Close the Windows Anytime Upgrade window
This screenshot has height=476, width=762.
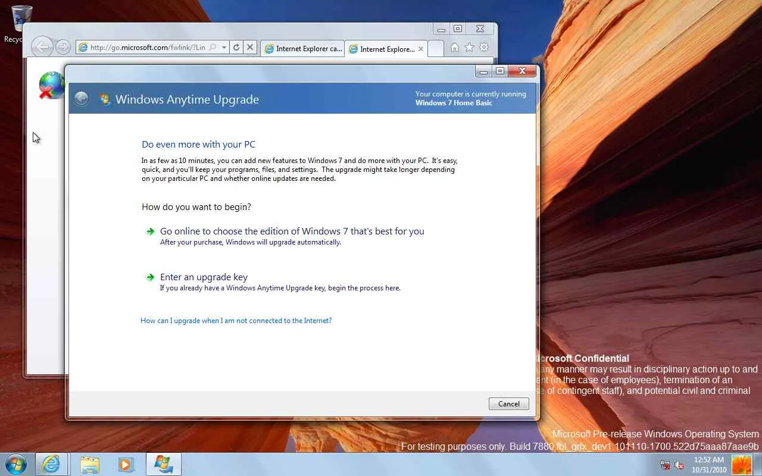click(522, 71)
